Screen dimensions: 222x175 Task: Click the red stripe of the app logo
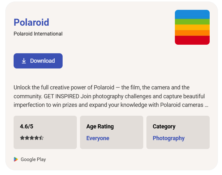click(192, 40)
